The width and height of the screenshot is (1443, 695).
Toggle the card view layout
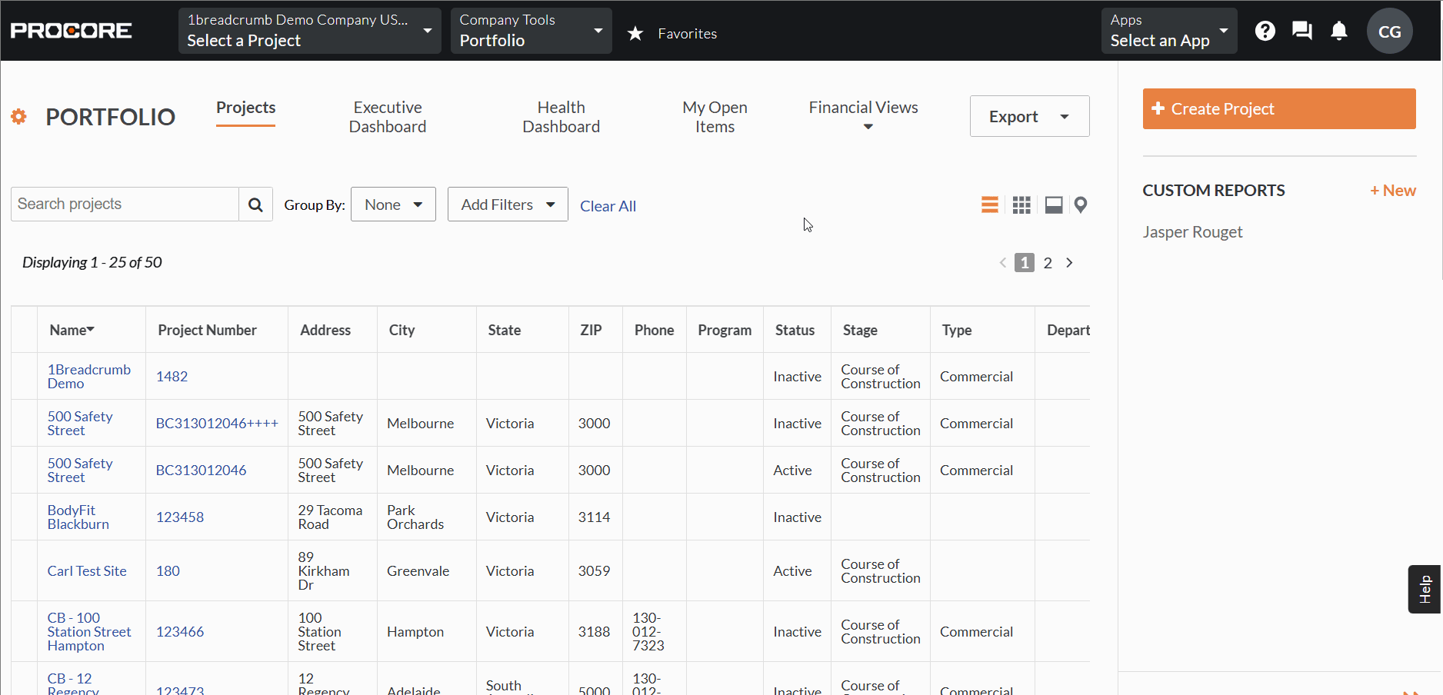[1053, 205]
